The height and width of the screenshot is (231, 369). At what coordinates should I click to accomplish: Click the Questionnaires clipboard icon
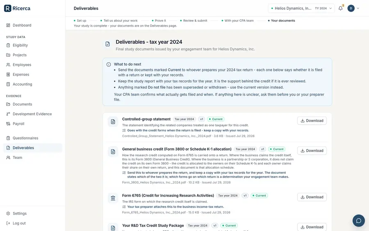coord(8,138)
